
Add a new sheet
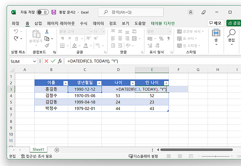pyautogui.click(x=57, y=150)
